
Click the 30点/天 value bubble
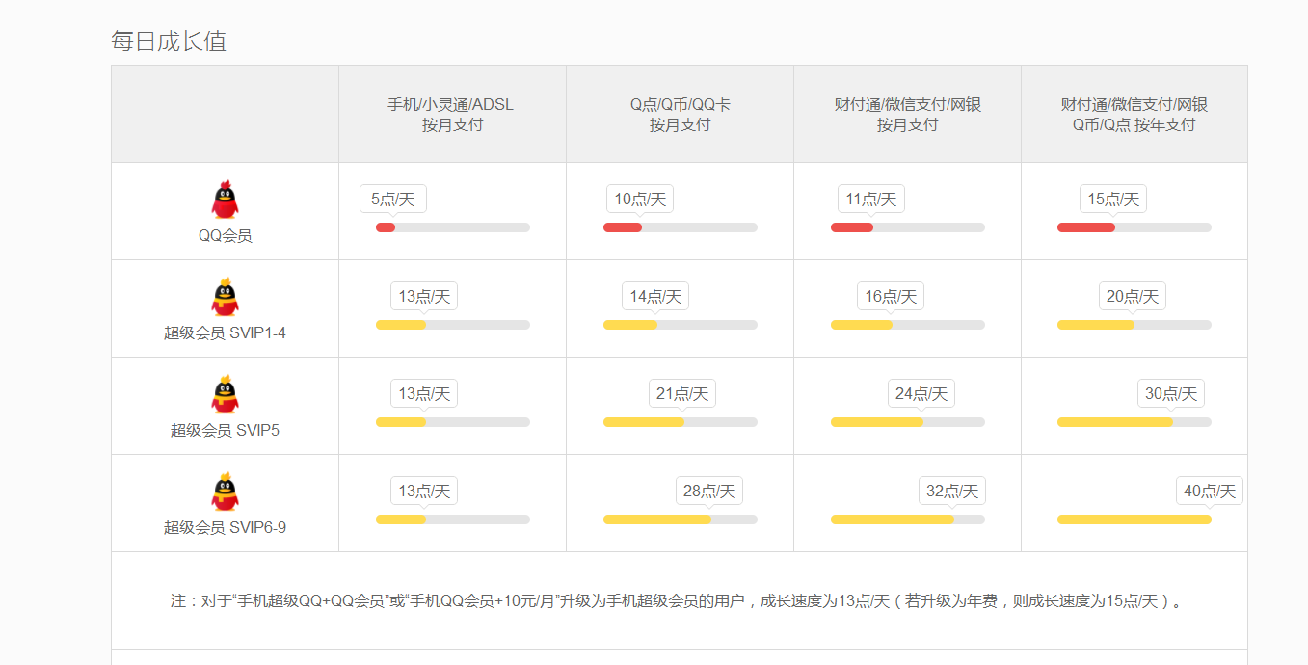pyautogui.click(x=1171, y=394)
